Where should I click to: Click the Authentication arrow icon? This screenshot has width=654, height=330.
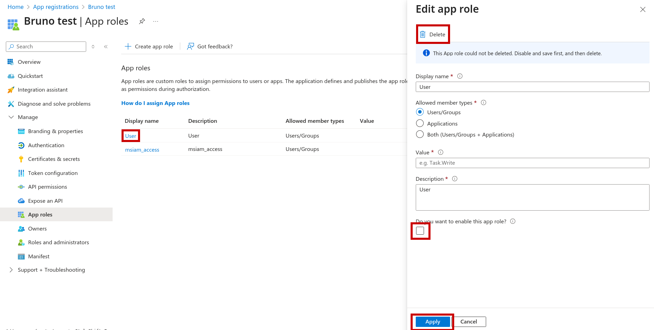21,145
